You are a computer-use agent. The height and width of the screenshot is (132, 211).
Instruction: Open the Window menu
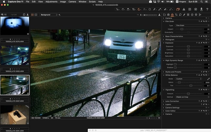click(x=82, y=2)
